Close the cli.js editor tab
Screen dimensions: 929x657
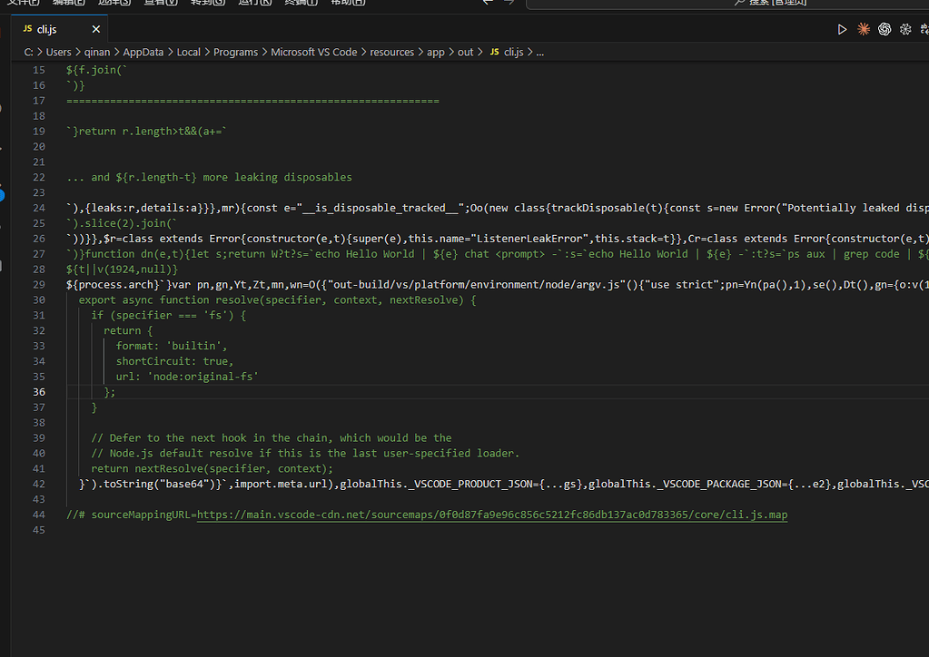click(x=96, y=29)
